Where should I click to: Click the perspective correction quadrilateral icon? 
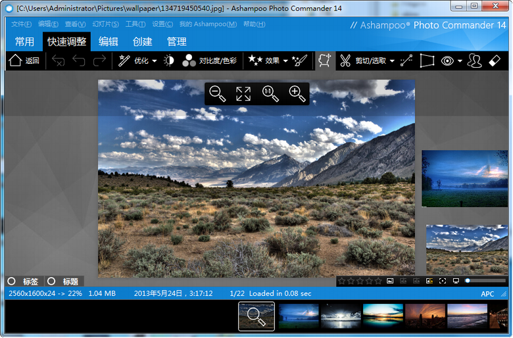point(427,61)
